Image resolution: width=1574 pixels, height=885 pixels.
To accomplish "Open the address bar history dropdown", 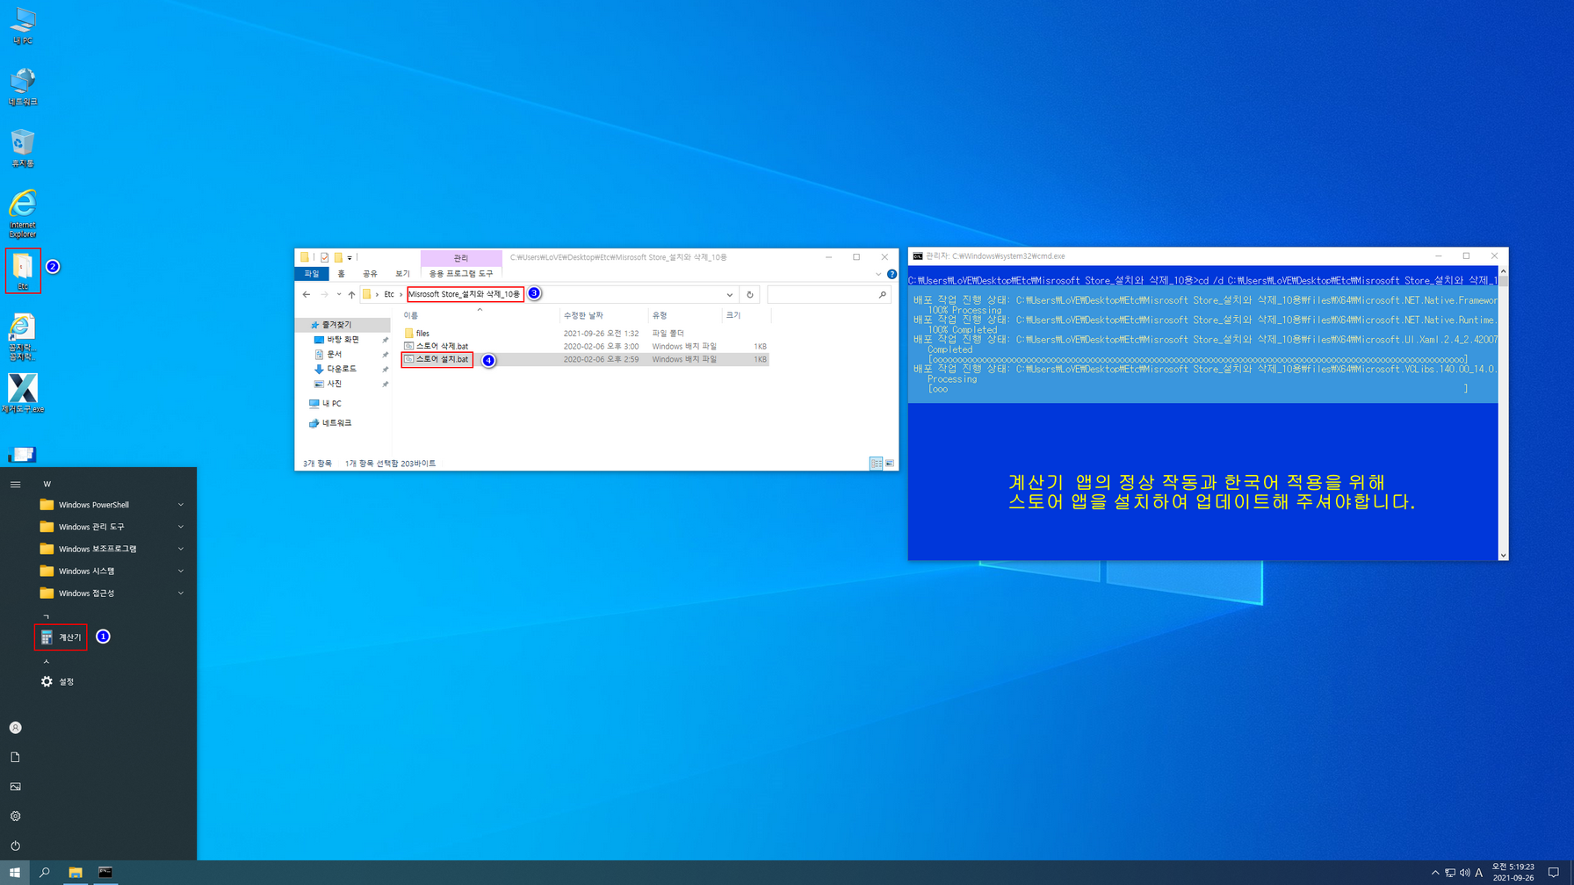I will point(729,294).
